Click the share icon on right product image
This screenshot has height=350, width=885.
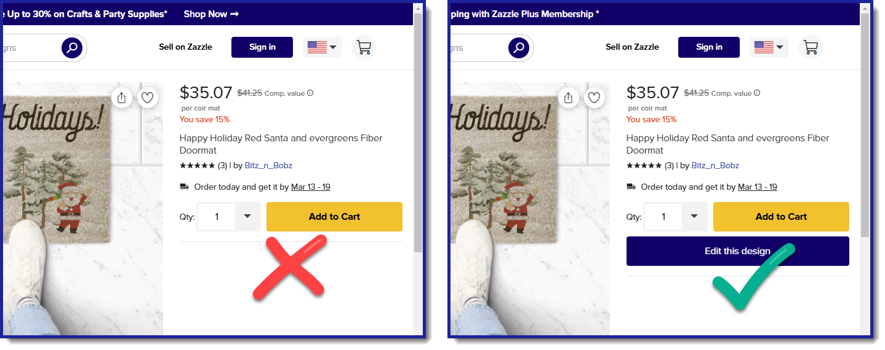569,98
